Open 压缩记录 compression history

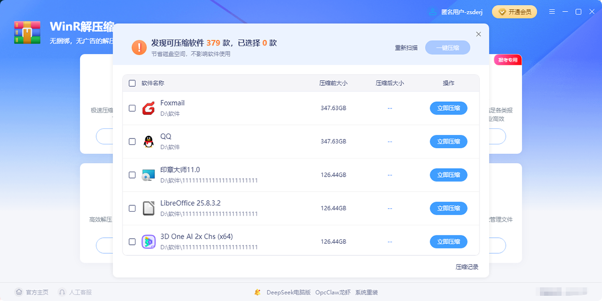click(x=467, y=267)
